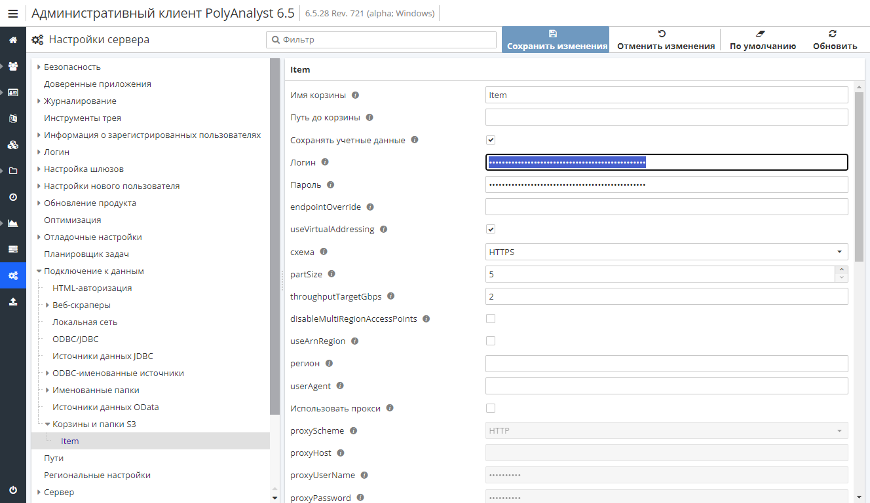Click info icon next to proxyScheme
Viewport: 870px width, 503px height.
354,430
